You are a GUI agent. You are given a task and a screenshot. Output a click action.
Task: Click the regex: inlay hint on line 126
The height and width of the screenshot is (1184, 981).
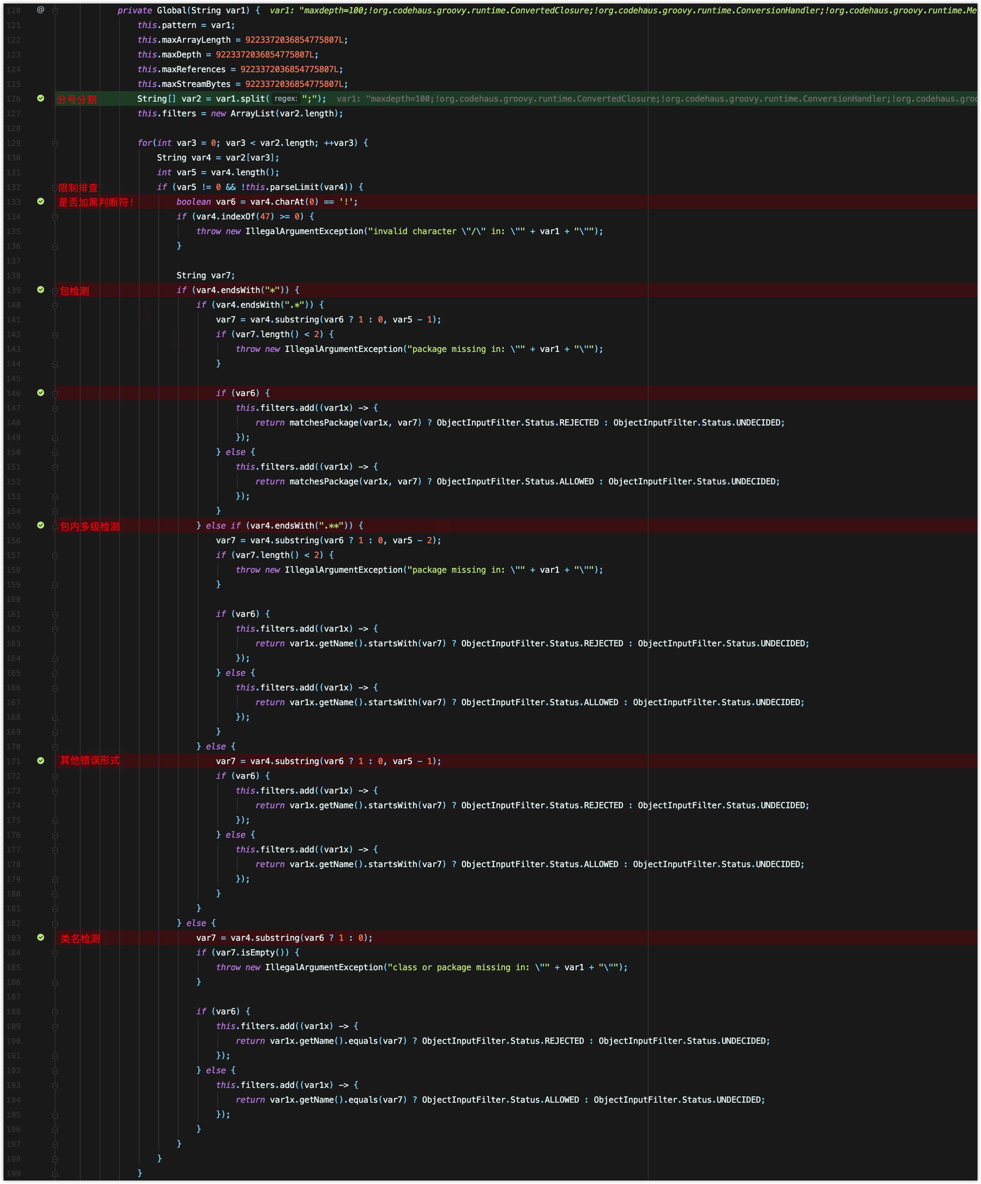click(286, 99)
